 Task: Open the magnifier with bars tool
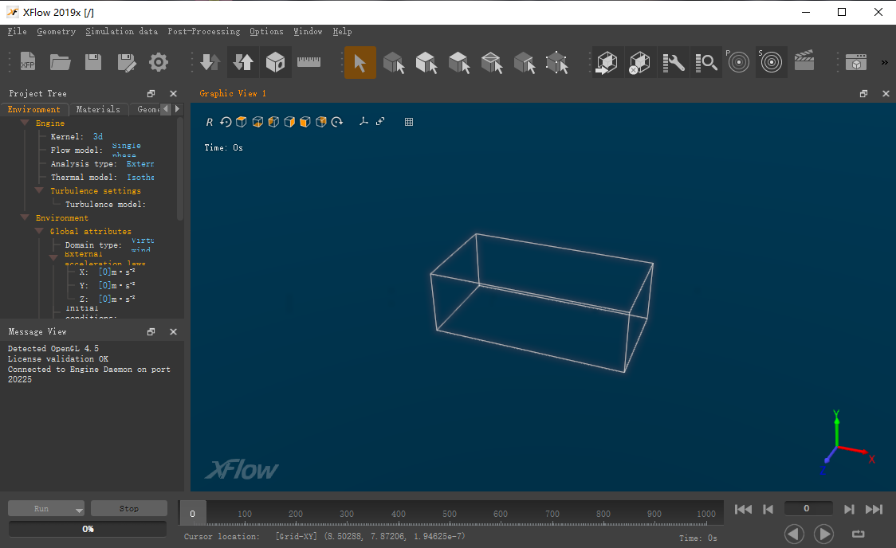click(x=706, y=62)
